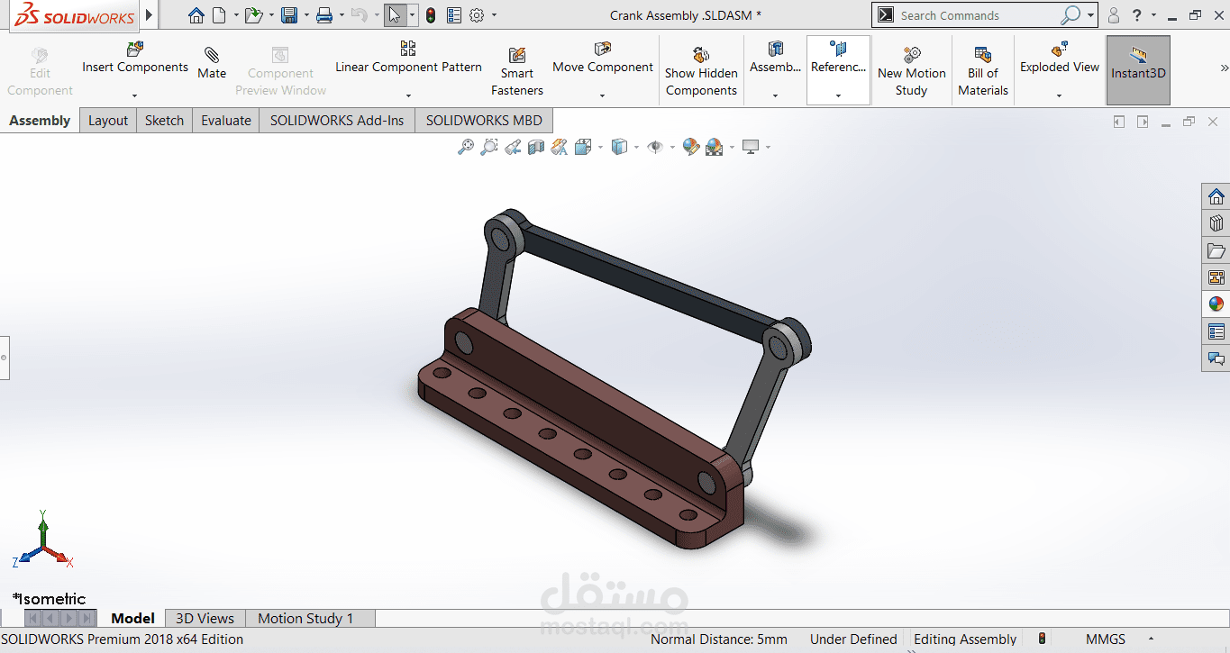Screen dimensions: 1230x653
Task: Switch to 3D Views bottom tab
Action: pyautogui.click(x=205, y=618)
